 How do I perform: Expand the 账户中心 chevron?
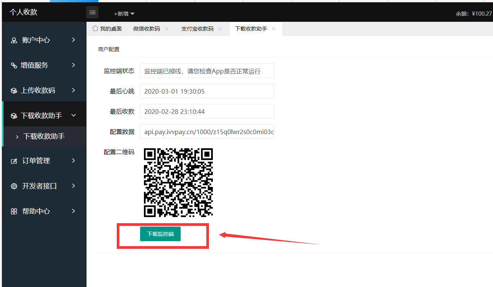(x=73, y=40)
